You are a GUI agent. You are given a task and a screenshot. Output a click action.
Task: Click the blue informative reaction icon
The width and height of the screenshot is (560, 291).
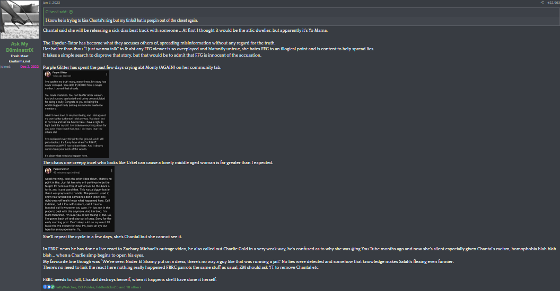(x=45, y=287)
